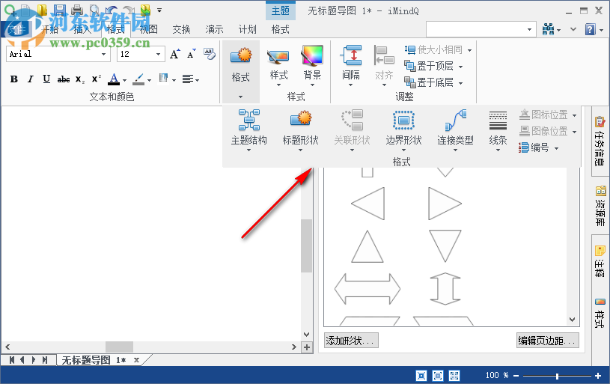Open 标题形状 title shape icon

click(x=301, y=119)
